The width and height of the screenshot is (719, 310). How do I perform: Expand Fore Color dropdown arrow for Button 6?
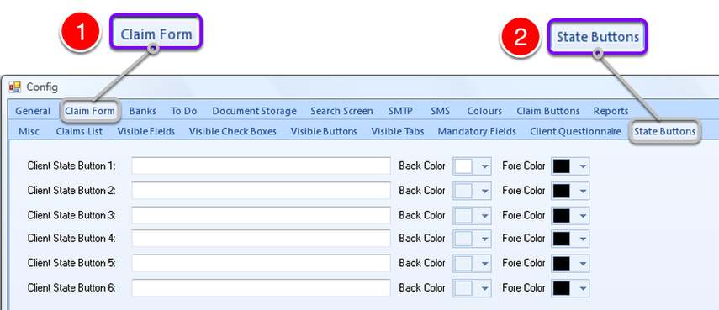pos(584,288)
